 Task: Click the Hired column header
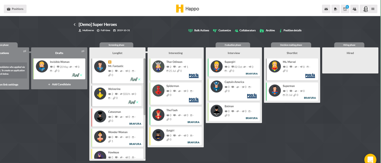pyautogui.click(x=350, y=53)
